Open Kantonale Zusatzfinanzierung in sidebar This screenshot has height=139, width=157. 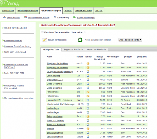tap(18, 46)
